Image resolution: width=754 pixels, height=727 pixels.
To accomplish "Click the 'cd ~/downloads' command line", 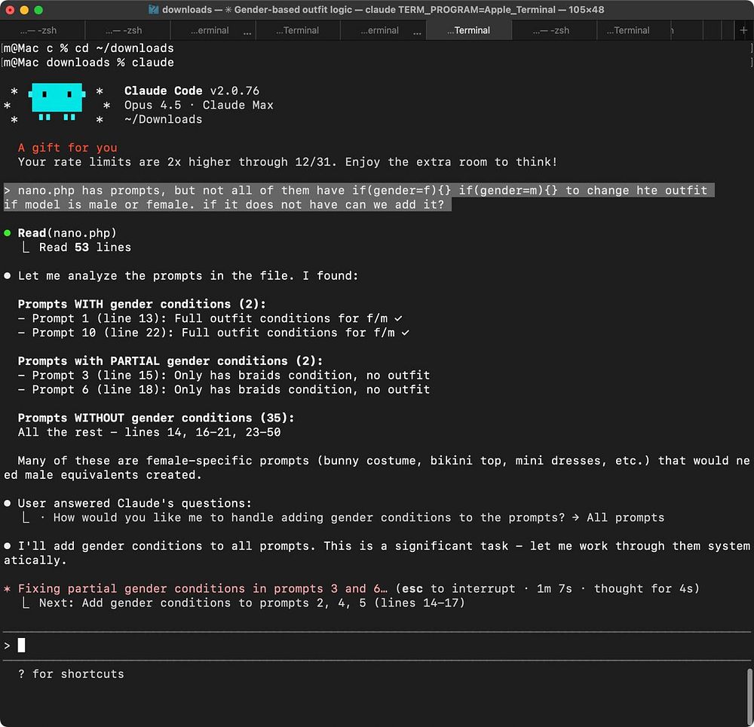I will click(88, 48).
